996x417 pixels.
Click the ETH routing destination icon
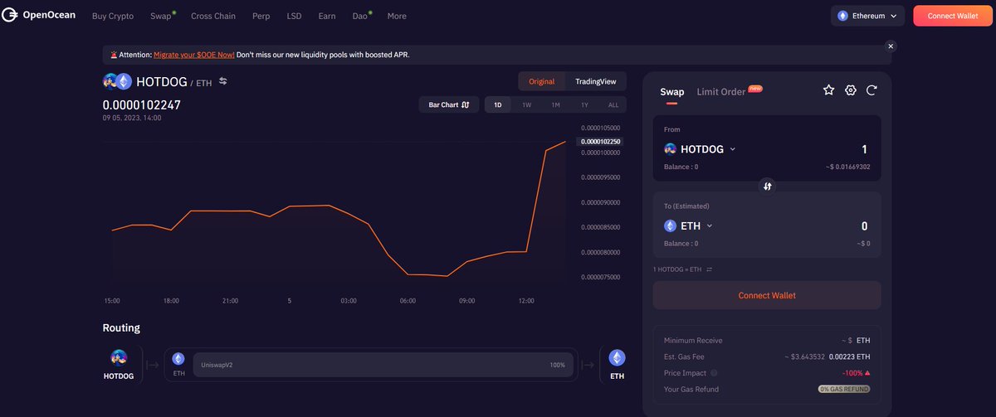click(617, 357)
